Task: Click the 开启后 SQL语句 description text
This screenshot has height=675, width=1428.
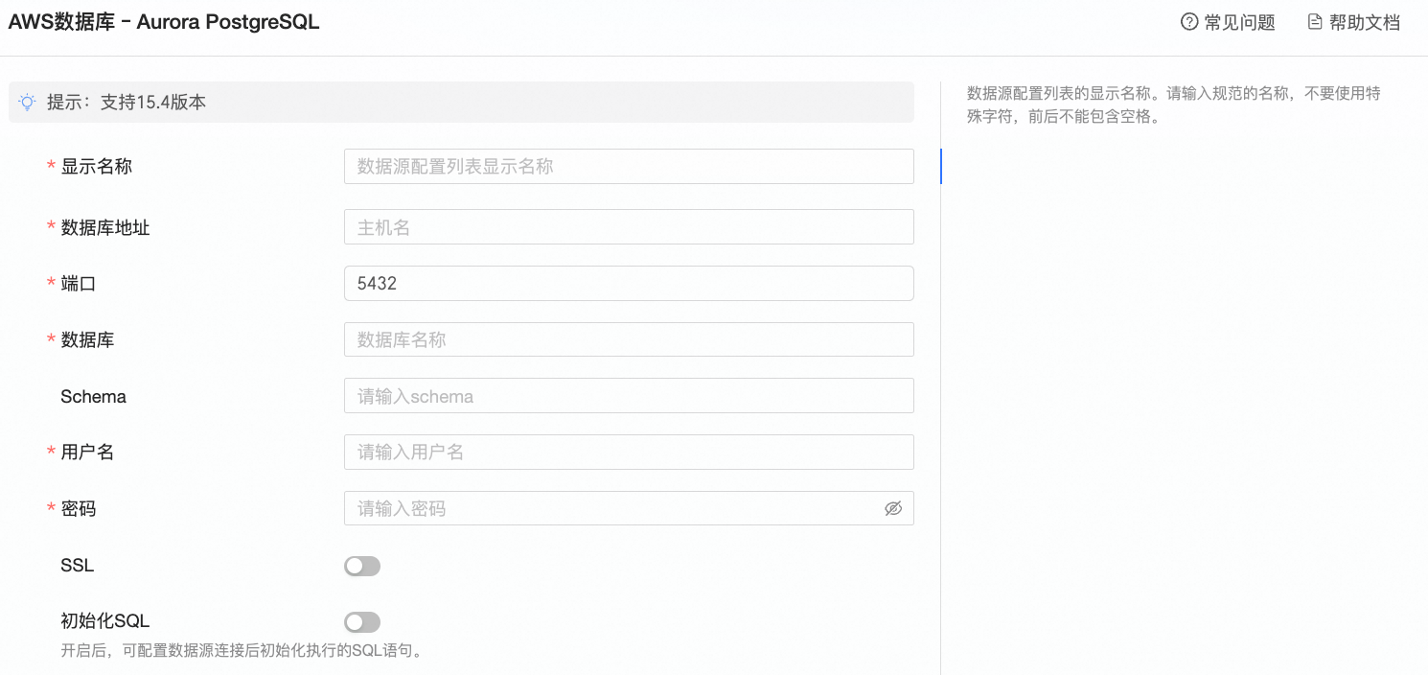Action: point(242,651)
